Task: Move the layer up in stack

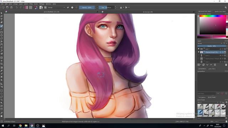Action: coord(211,65)
